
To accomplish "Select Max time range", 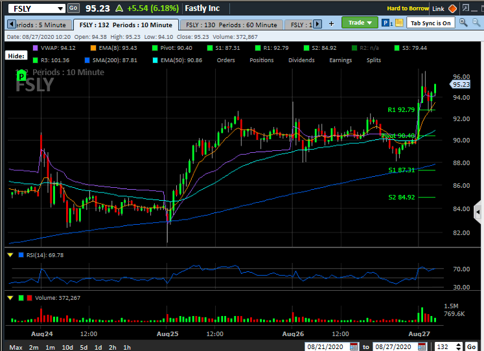I will [16, 347].
